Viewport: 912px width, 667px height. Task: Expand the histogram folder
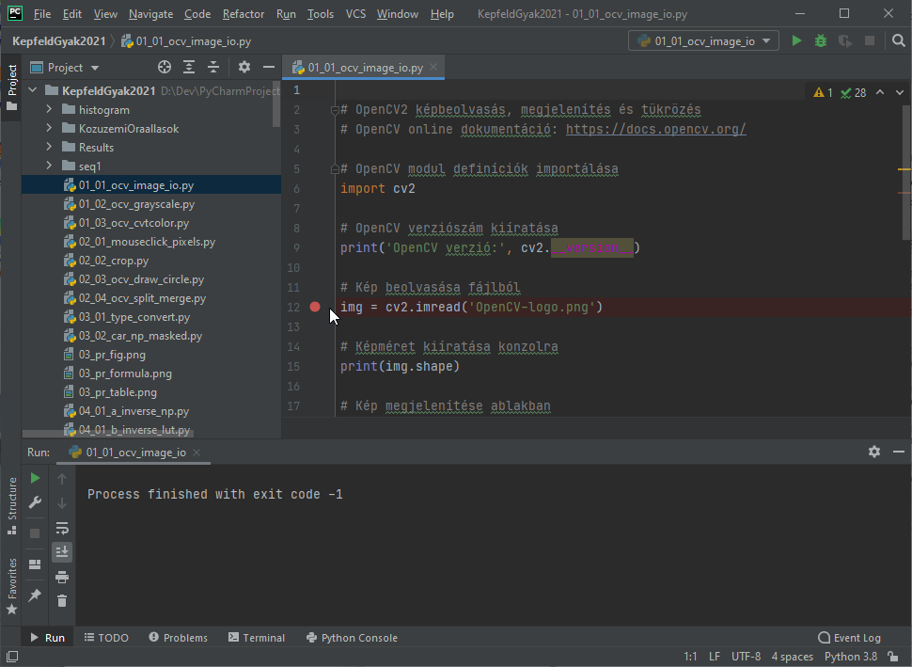(49, 109)
